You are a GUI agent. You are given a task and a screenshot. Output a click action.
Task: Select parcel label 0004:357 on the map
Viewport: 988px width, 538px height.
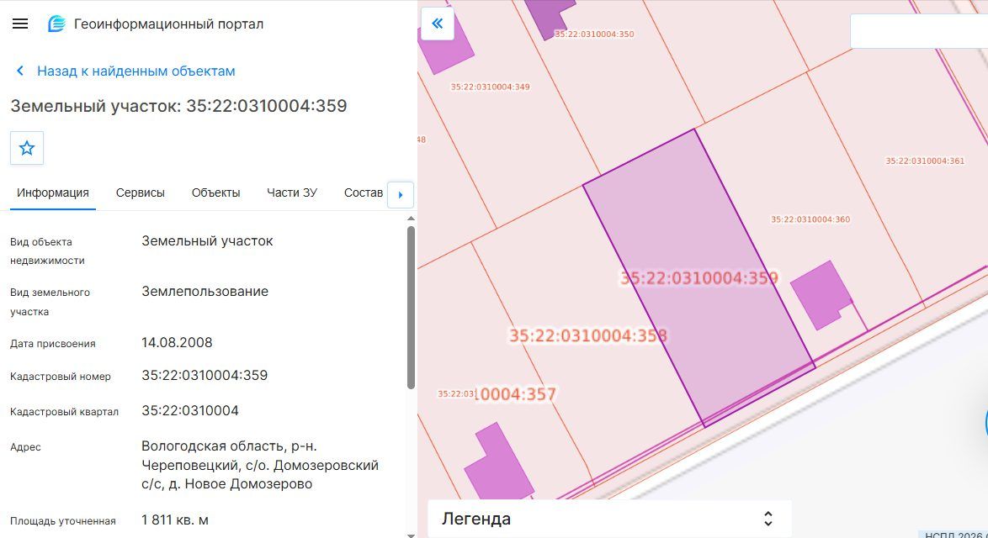(515, 394)
